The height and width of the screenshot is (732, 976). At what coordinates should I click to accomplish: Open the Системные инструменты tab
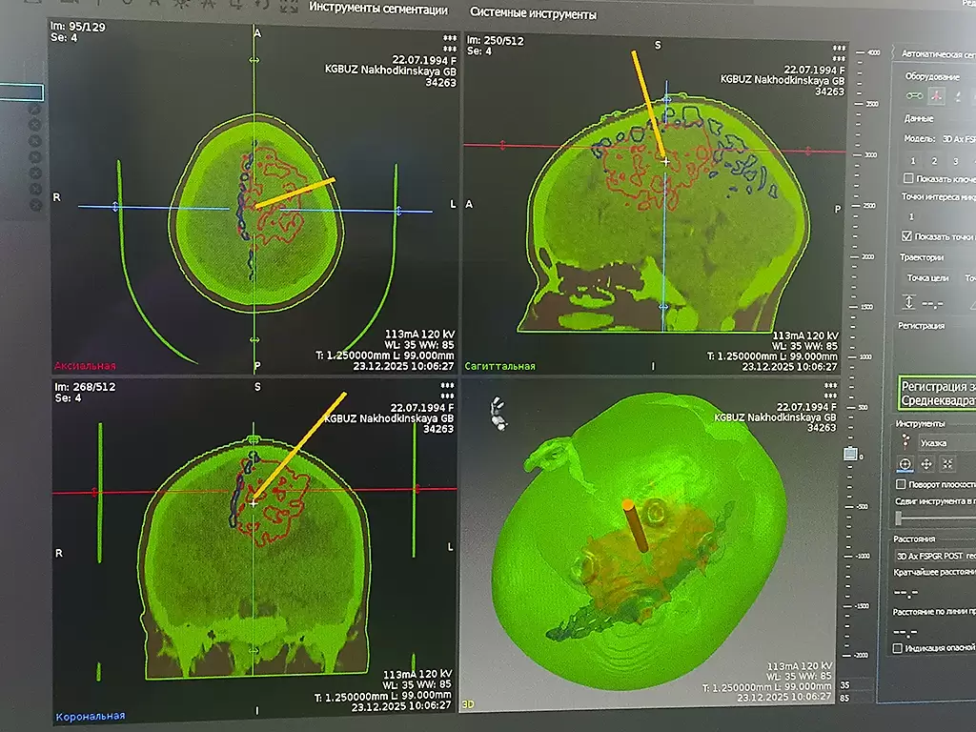pyautogui.click(x=534, y=14)
